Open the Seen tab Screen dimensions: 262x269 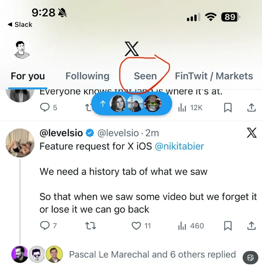tap(145, 76)
